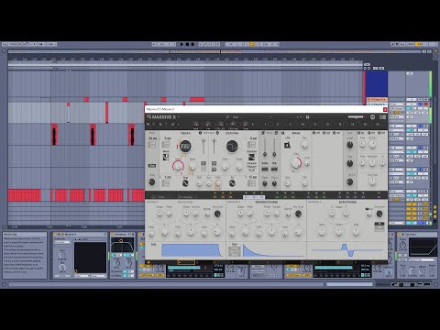Adjust the Massive X master volume slider
This screenshot has height=330, width=440.
coord(356,116)
